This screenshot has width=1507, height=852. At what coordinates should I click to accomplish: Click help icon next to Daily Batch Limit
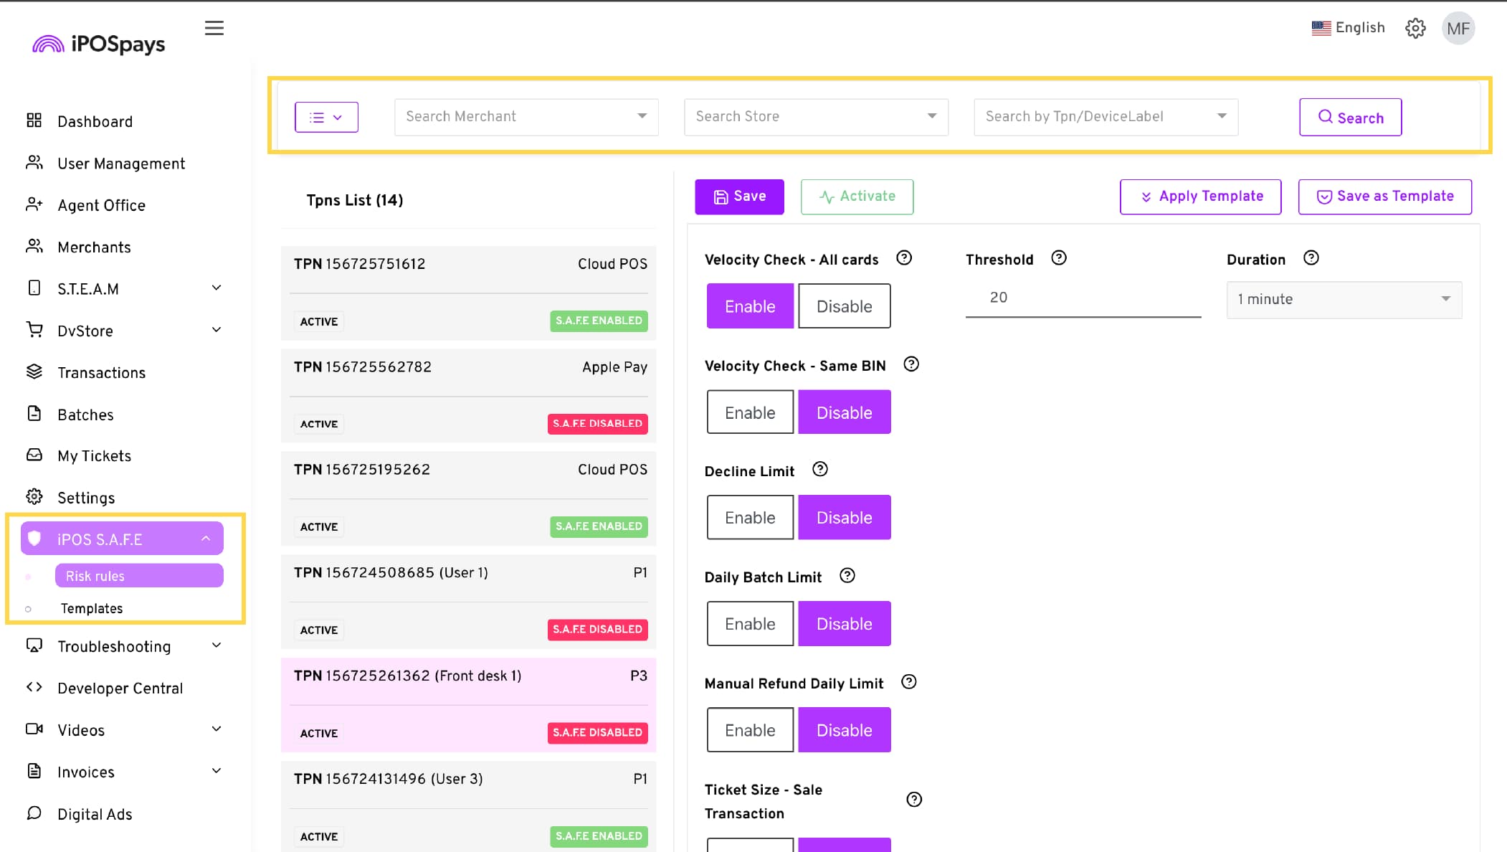tap(847, 576)
